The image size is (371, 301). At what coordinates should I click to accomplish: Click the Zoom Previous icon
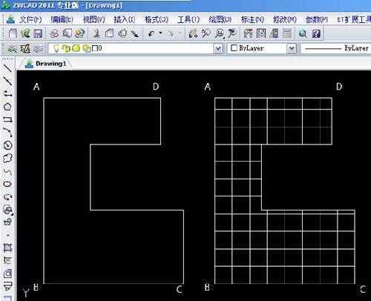point(232,33)
